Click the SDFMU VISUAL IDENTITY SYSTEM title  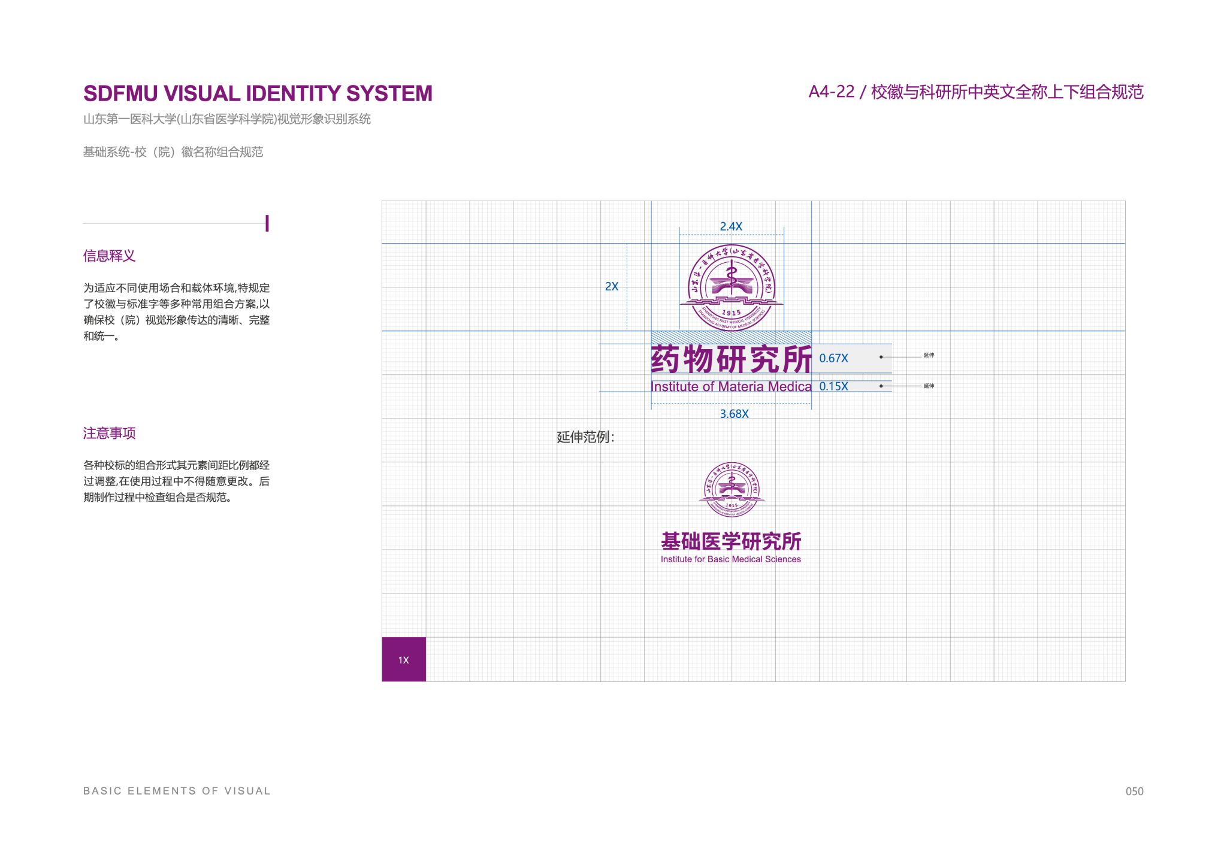pos(258,93)
